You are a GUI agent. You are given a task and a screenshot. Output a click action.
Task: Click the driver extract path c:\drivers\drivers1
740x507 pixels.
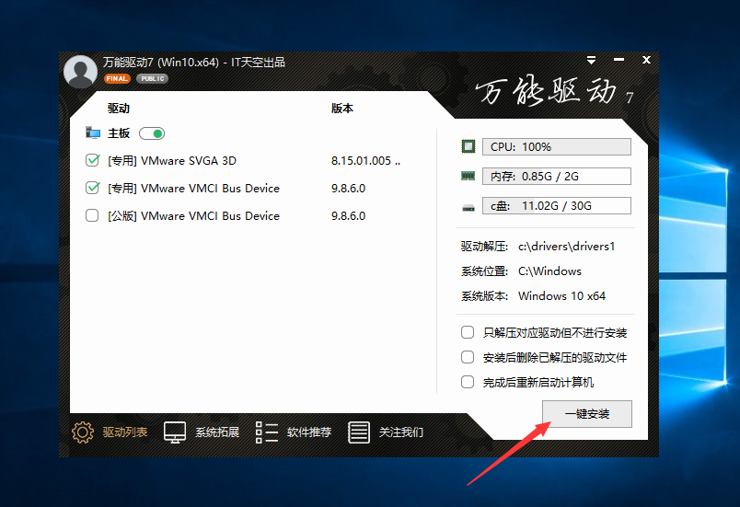[566, 247]
